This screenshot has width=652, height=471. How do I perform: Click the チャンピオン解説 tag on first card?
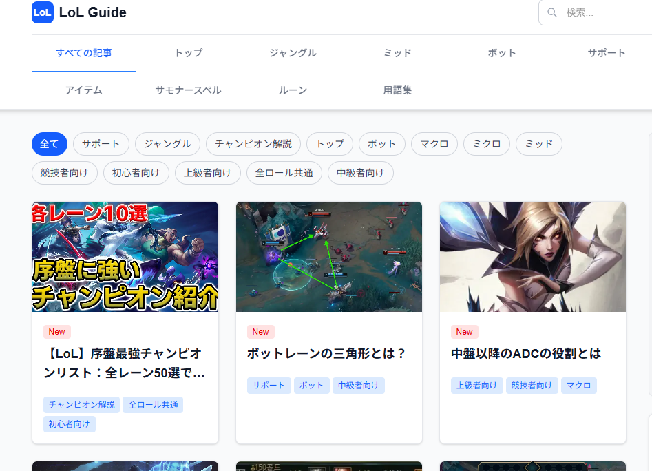click(x=81, y=405)
